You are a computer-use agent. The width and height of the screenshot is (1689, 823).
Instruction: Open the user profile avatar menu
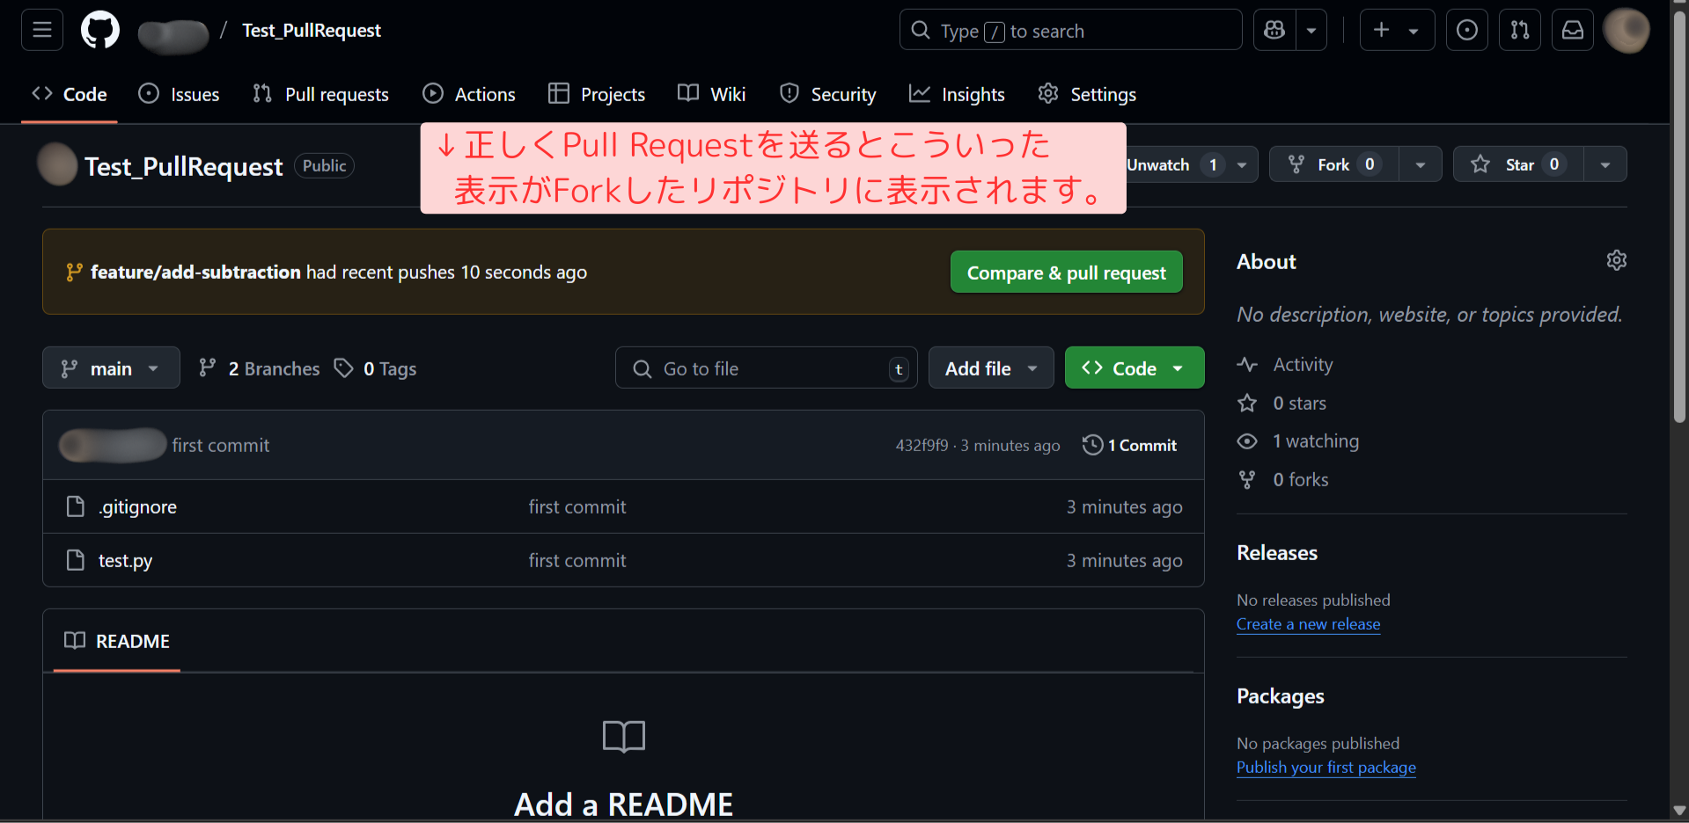point(1626,30)
